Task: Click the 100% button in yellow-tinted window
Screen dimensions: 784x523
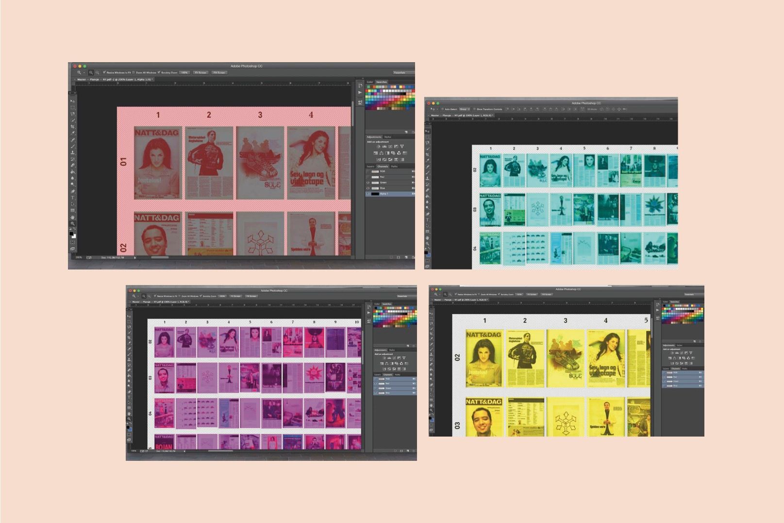Action: point(519,294)
